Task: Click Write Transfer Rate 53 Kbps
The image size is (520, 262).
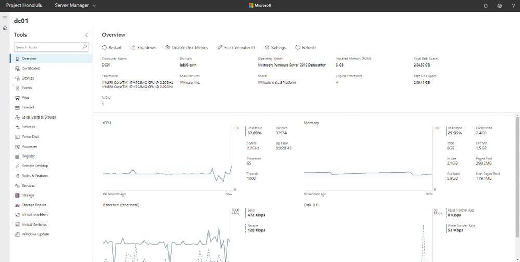Action: [x=456, y=230]
